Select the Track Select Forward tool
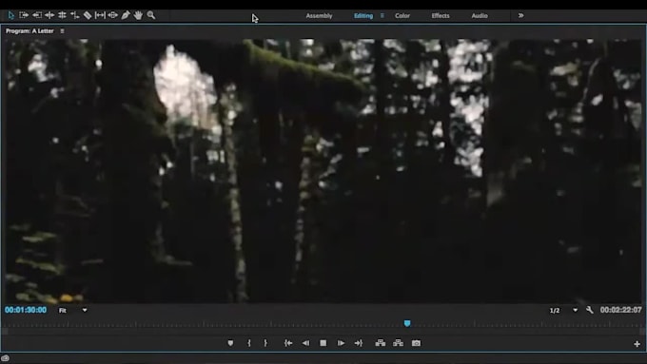The width and height of the screenshot is (647, 364). (x=24, y=15)
